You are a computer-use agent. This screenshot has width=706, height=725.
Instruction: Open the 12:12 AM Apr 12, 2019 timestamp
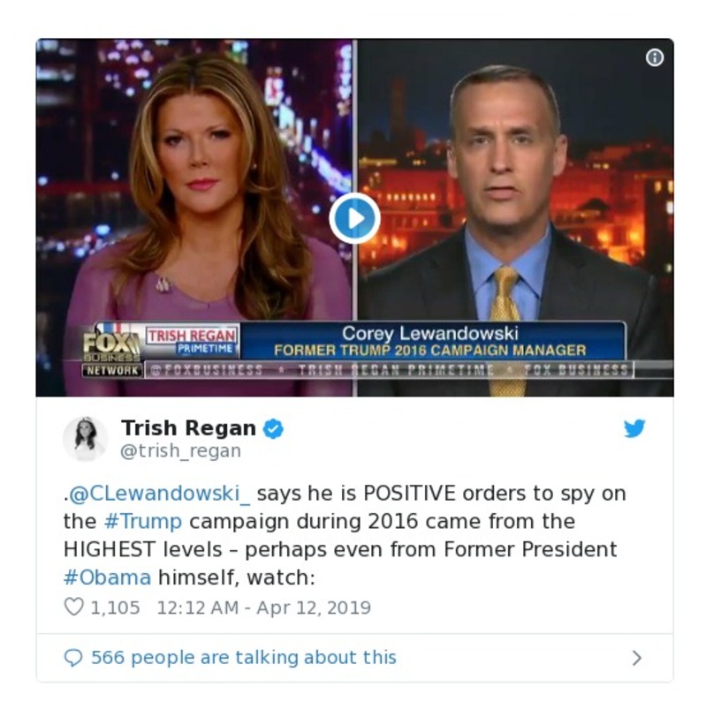(x=263, y=608)
